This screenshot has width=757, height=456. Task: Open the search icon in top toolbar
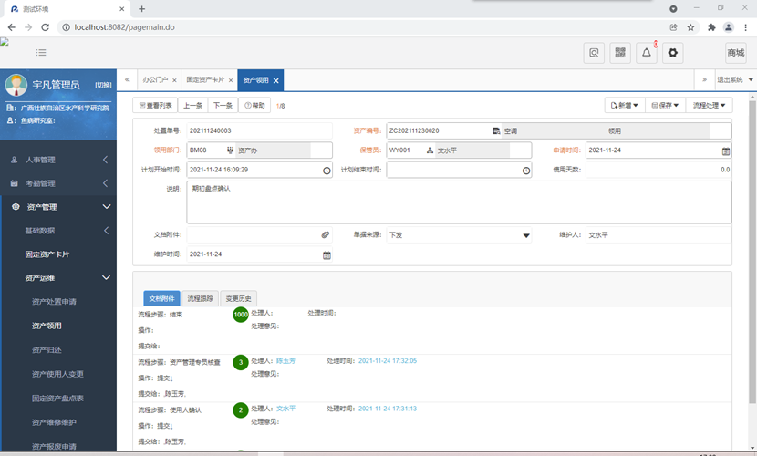click(x=594, y=53)
